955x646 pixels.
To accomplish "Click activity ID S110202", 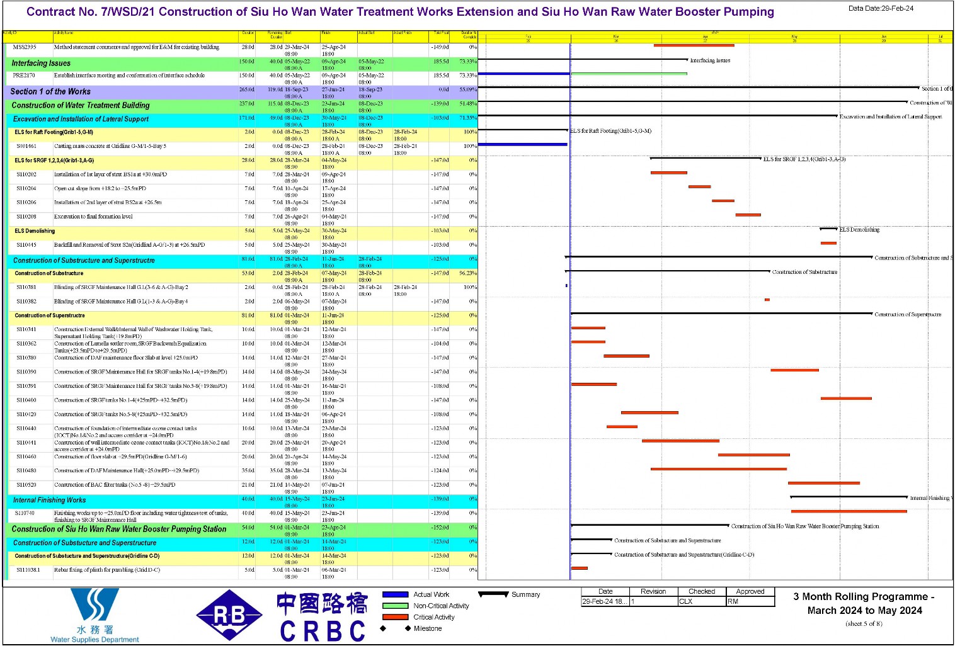I will [26, 174].
